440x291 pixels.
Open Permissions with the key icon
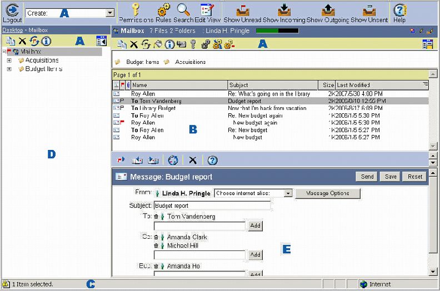click(x=136, y=9)
